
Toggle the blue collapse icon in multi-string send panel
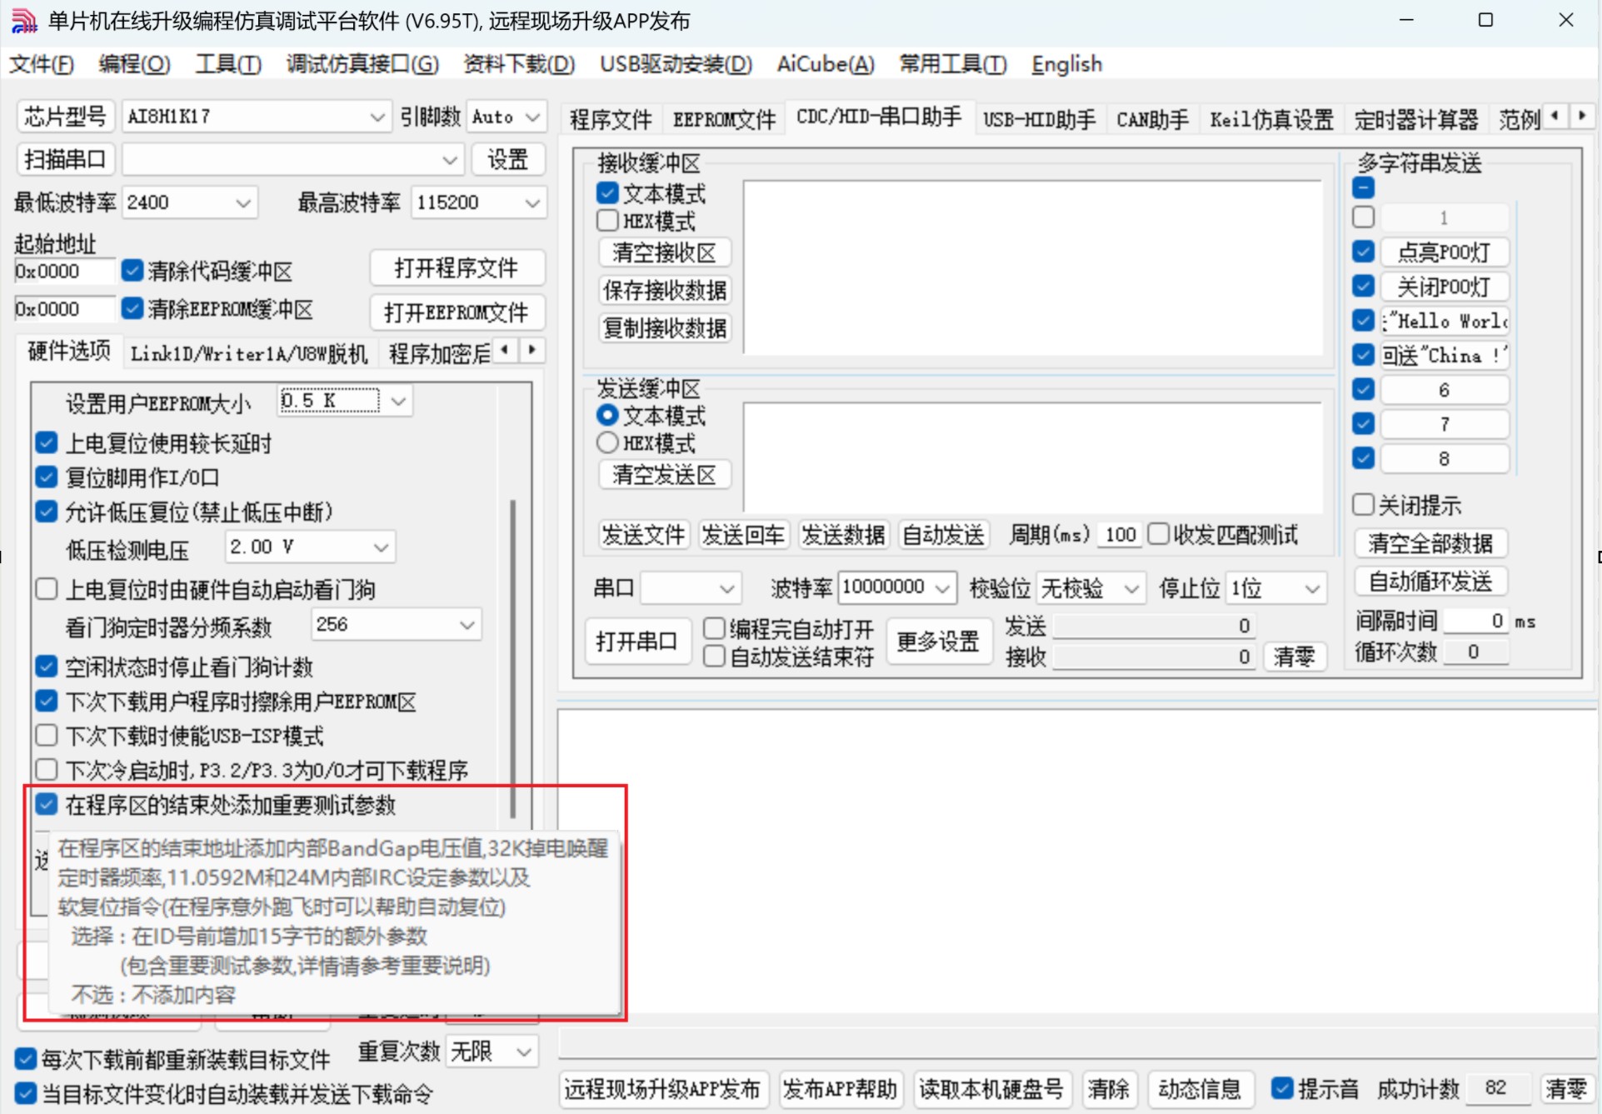1363,187
